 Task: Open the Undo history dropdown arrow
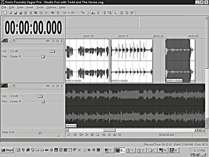point(69,13)
